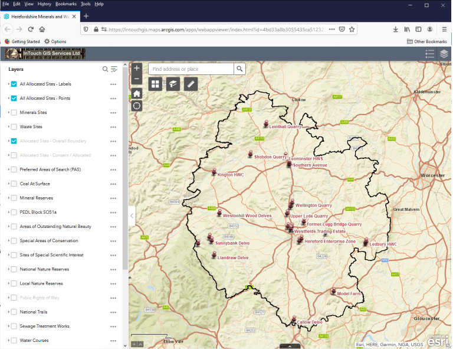Open options menu for Mineral Reserves
The image size is (453, 349).
click(x=113, y=198)
